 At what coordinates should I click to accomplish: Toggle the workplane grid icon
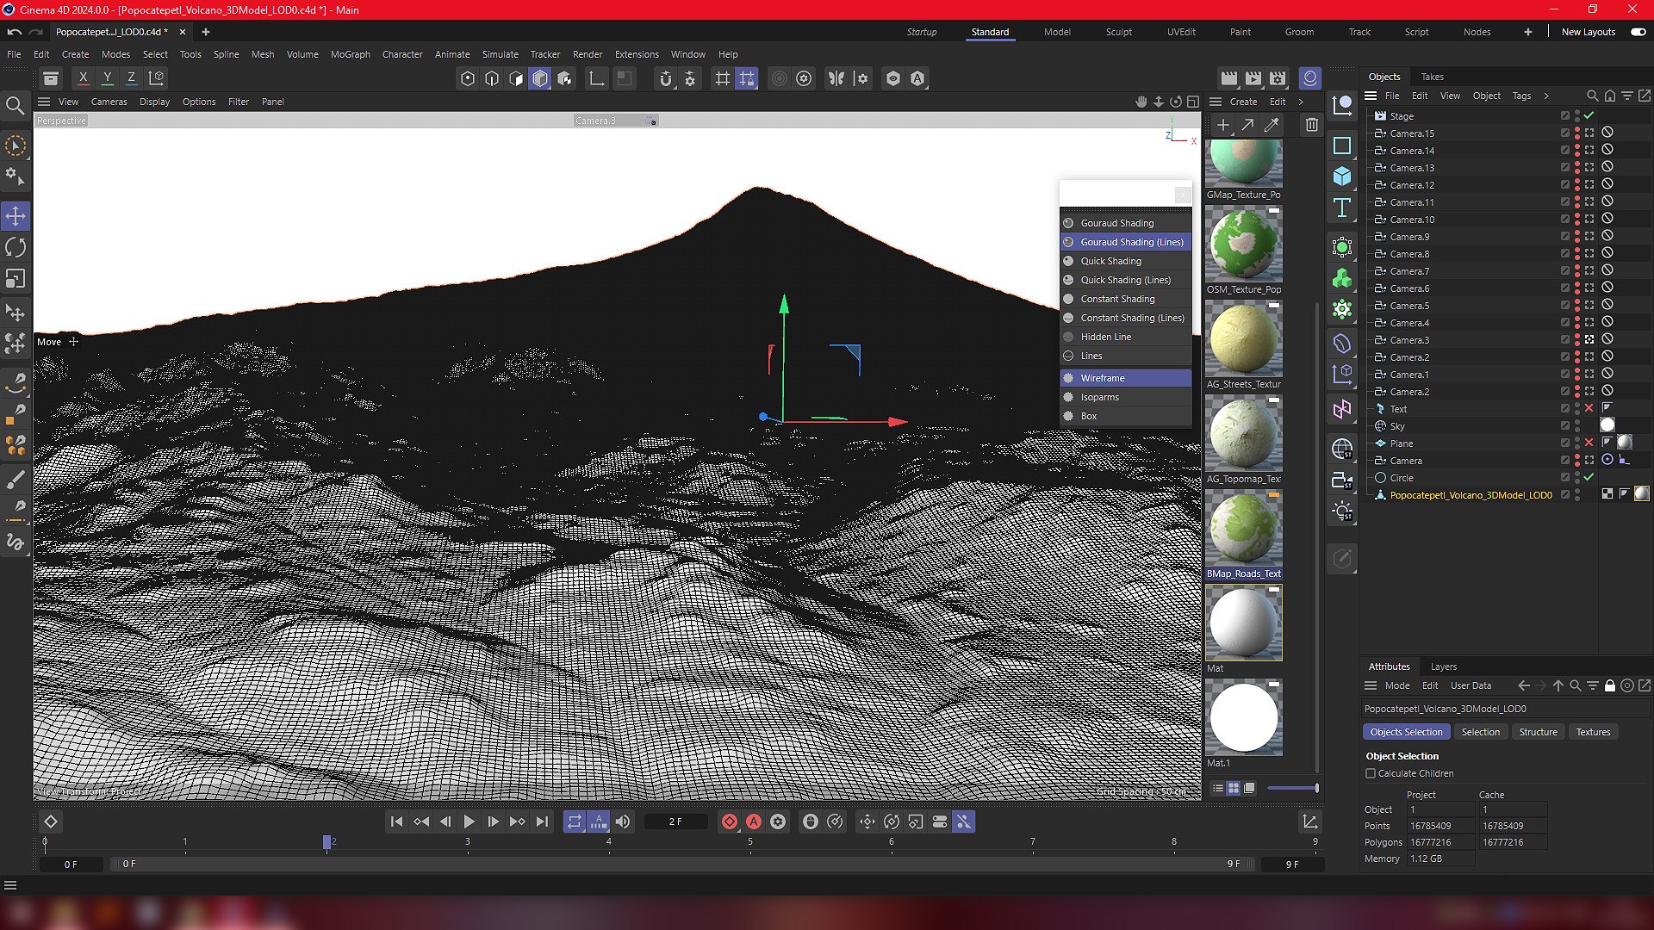(x=723, y=78)
